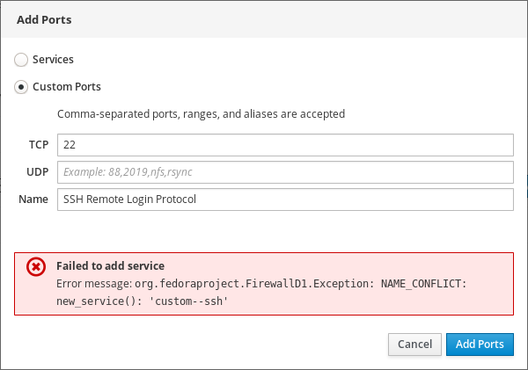Screen dimensions: 528x370
Task: Click the NAME_CONFLICT error message line
Action: 260,284
